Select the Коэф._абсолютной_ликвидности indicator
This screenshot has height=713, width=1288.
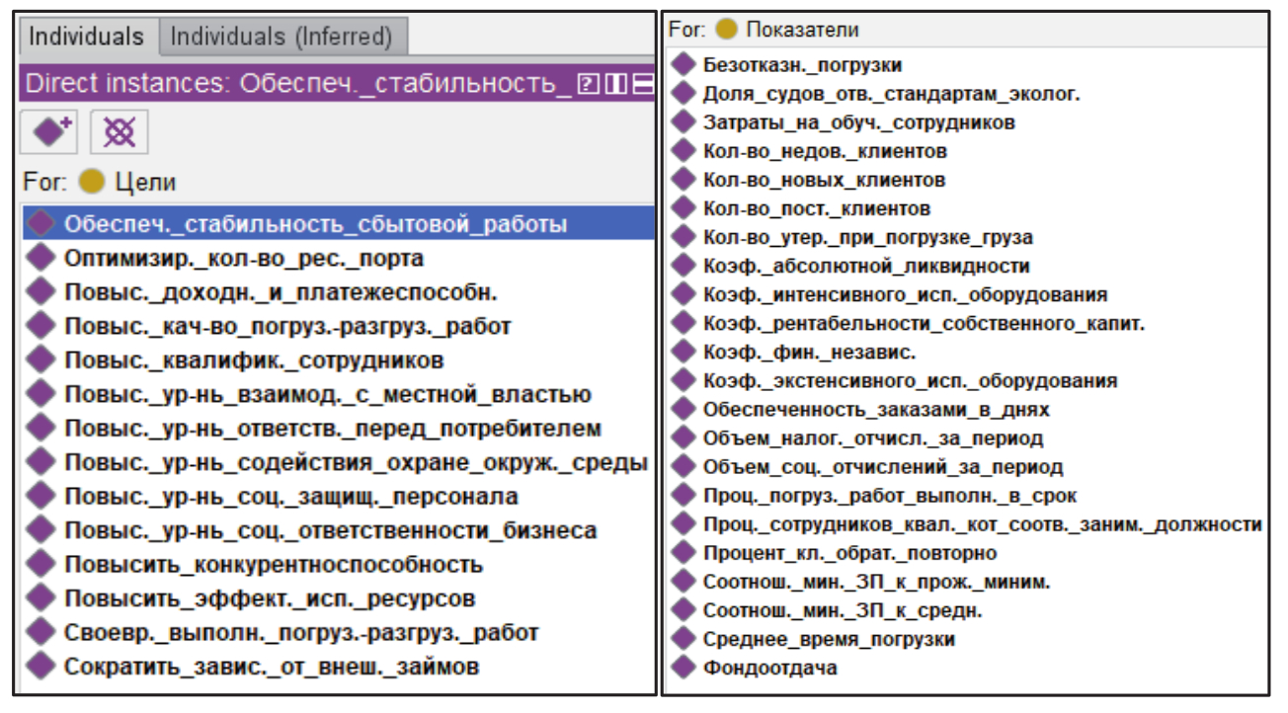coord(866,267)
